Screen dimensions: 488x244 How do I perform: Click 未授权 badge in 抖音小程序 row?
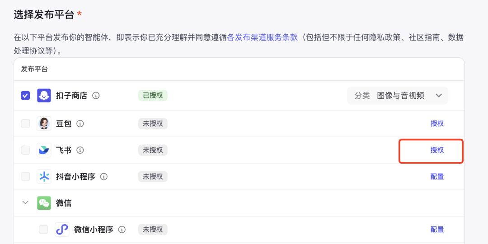coord(153,176)
